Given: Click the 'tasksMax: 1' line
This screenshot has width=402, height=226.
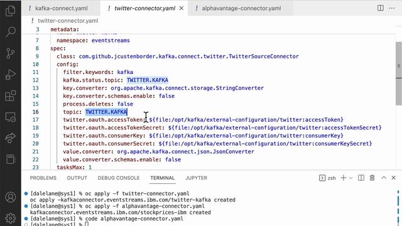Looking at the screenshot, I should tap(74, 168).
